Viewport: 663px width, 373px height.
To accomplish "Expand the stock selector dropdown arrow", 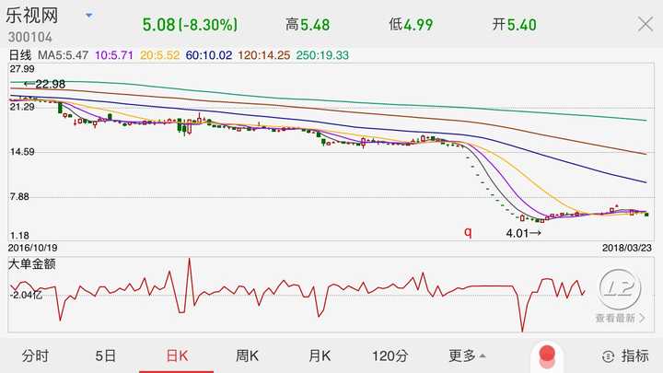I will (88, 16).
